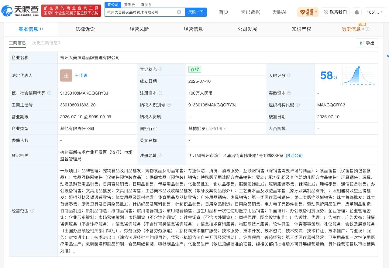Click the red 国家中小企业发展子基金 banner
This screenshot has width=389, height=268.
click(71, 11)
